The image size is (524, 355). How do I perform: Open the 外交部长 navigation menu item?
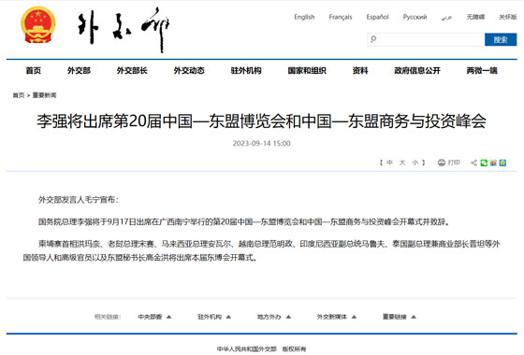(x=132, y=70)
